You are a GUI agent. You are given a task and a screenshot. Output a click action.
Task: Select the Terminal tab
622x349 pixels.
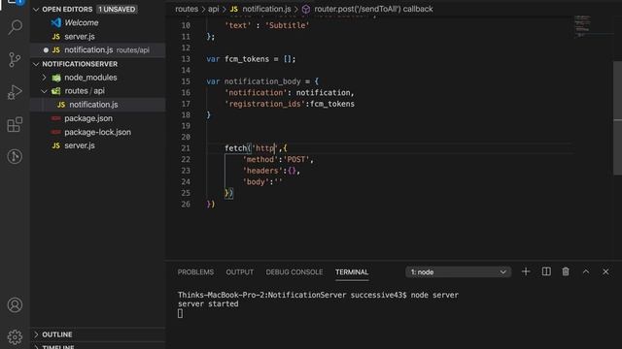point(352,271)
